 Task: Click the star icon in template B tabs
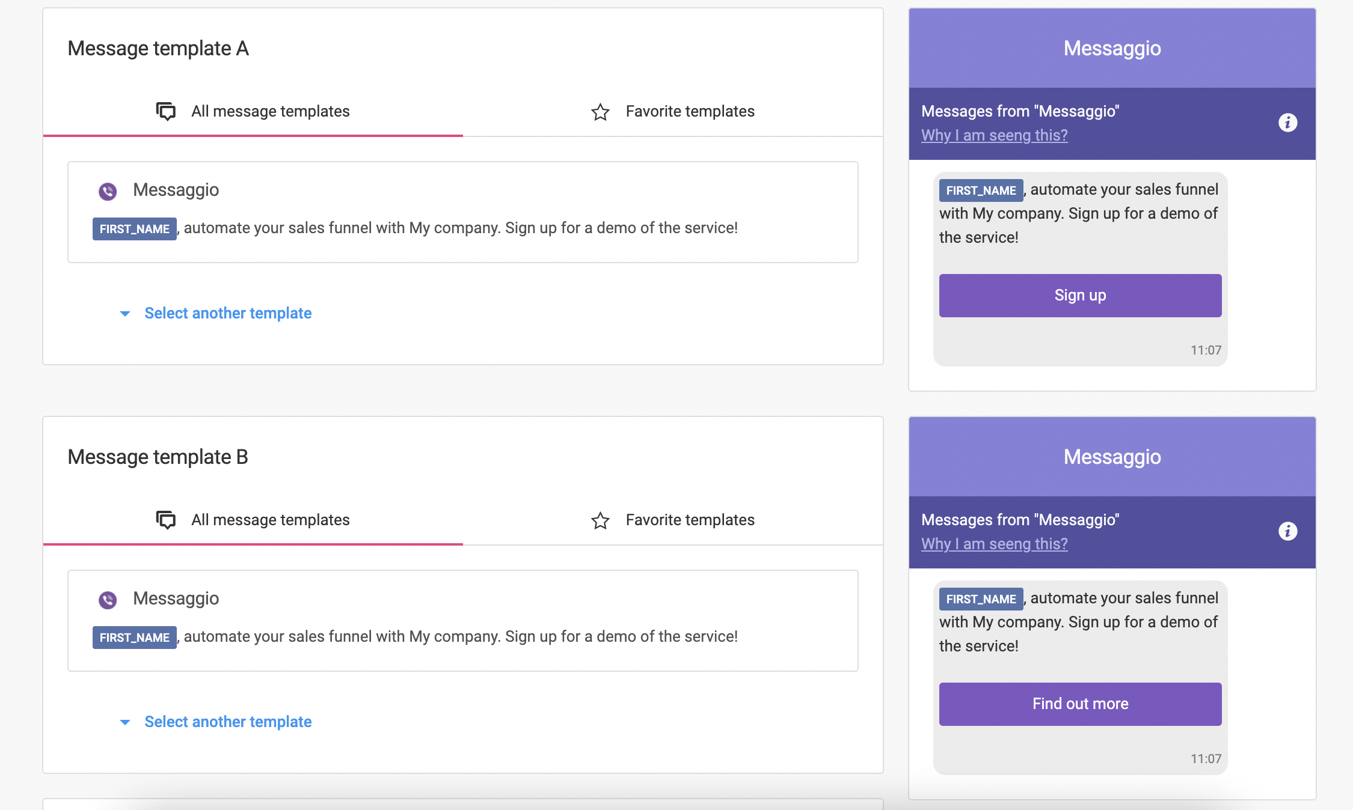tap(600, 520)
